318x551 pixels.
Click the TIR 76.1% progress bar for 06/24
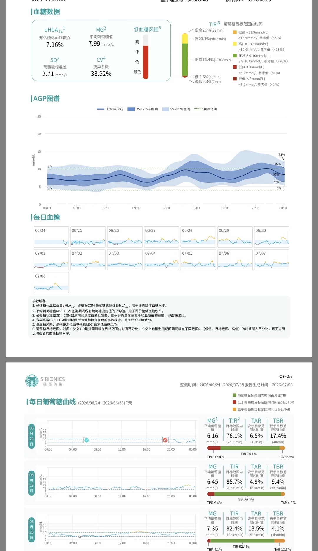point(246,448)
